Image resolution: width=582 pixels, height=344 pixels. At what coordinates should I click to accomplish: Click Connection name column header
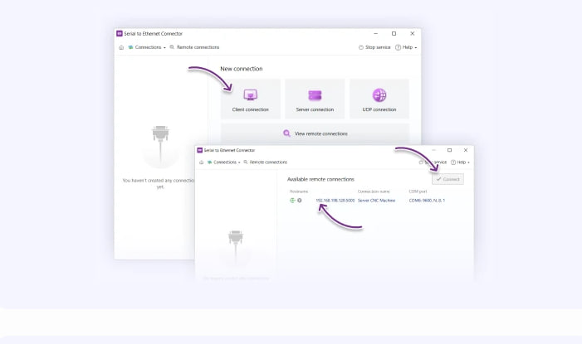point(374,191)
